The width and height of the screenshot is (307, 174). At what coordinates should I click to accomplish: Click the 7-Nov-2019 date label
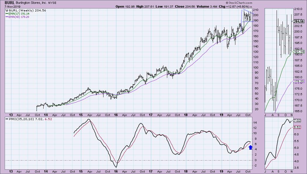12,6
